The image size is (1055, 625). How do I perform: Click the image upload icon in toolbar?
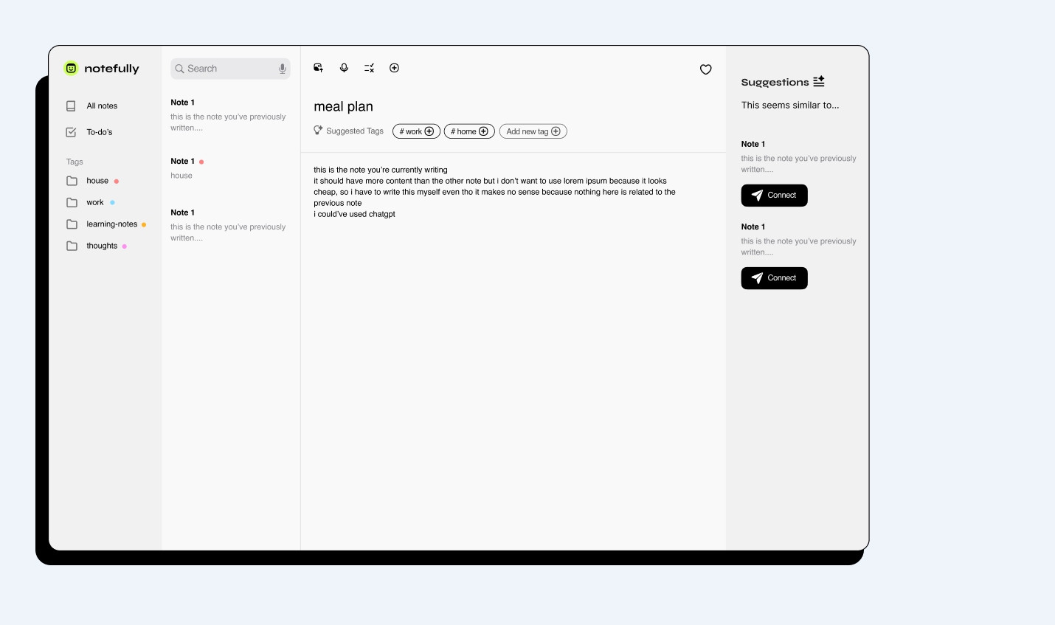point(319,68)
